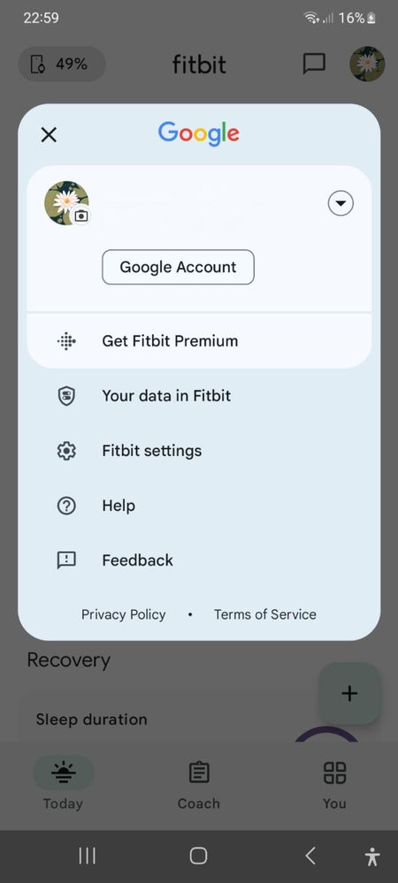Image resolution: width=398 pixels, height=883 pixels.
Task: Open the Help entry
Action: pos(199,506)
